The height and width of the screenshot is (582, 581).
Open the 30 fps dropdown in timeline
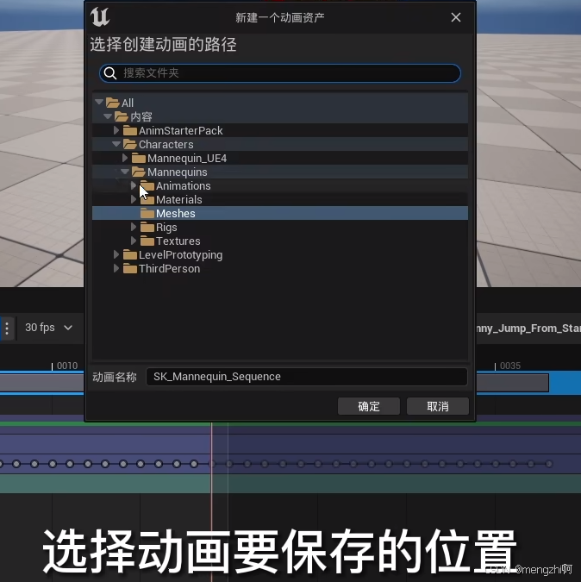click(48, 328)
